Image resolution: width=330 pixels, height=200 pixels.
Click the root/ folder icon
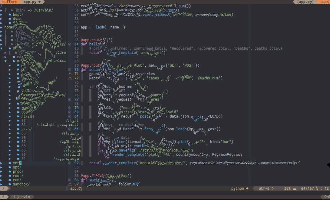tap(10, 176)
